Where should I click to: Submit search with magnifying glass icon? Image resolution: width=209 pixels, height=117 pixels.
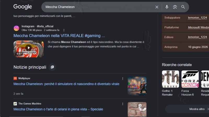183,7
